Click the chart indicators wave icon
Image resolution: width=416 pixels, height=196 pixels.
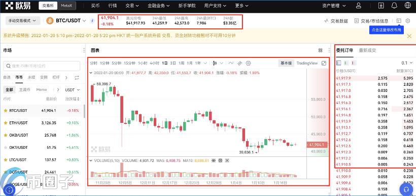click(x=231, y=63)
